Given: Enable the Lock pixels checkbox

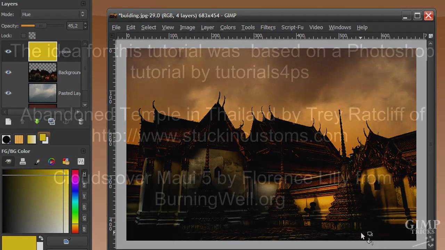Looking at the screenshot, I should tap(24, 35).
